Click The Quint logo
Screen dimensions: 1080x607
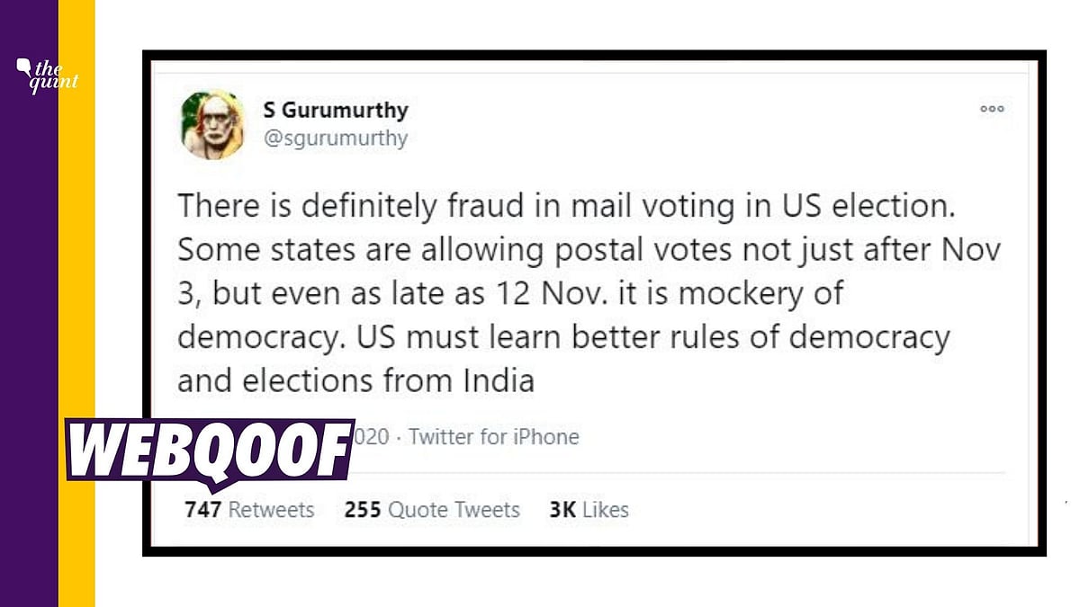[x=47, y=75]
